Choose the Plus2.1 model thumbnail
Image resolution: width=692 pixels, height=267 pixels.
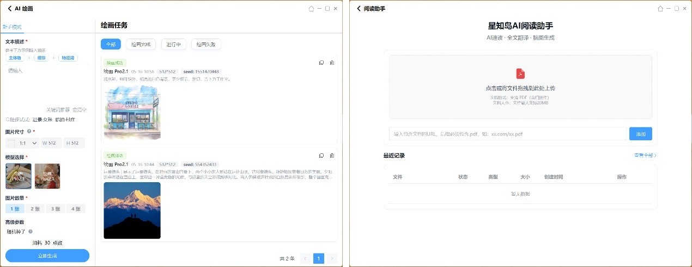[47, 176]
